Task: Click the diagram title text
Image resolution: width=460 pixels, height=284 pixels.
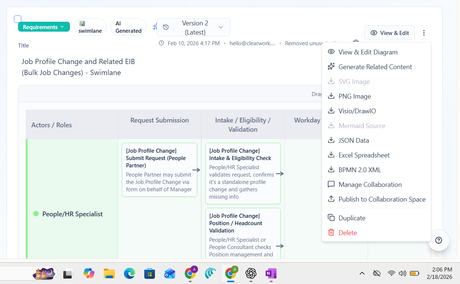Action: click(78, 67)
